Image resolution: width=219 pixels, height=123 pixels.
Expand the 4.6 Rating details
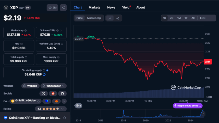63,109
